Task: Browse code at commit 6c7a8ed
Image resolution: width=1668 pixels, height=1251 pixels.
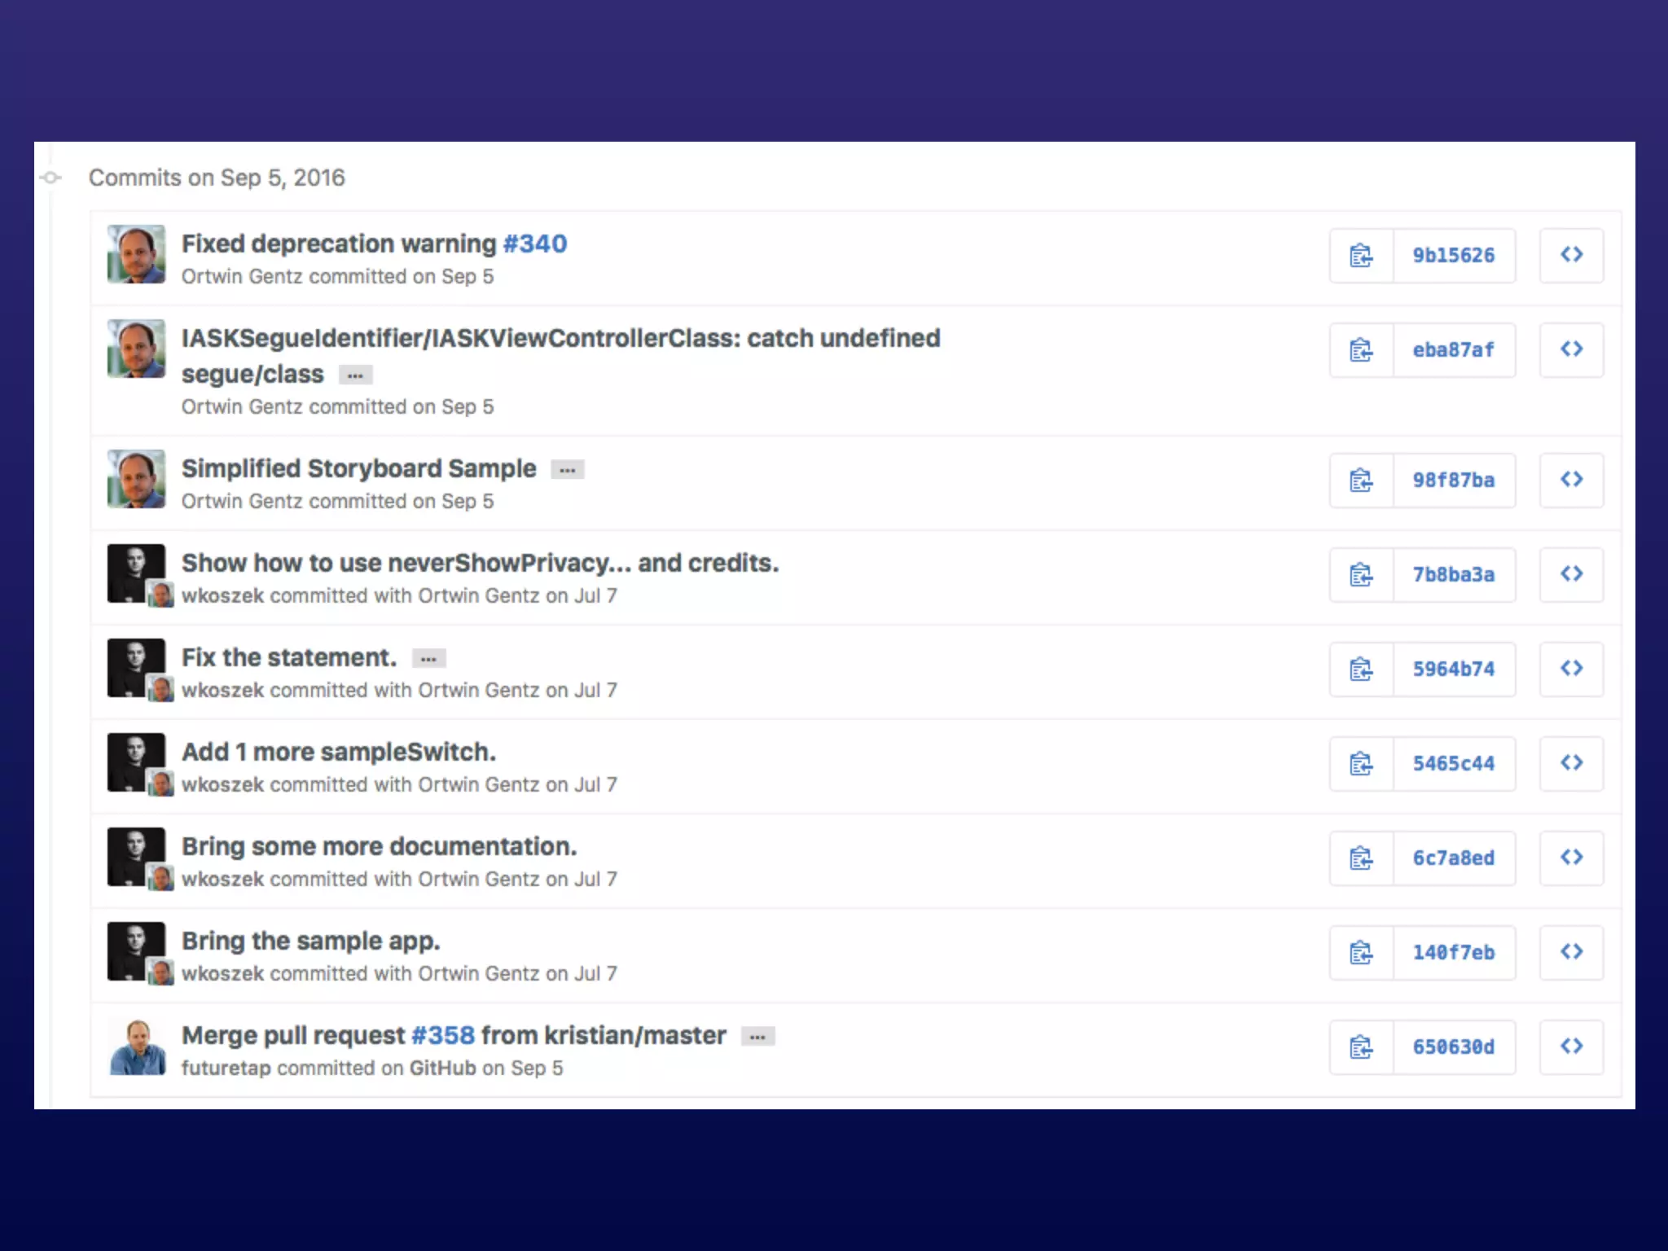Action: click(1571, 858)
